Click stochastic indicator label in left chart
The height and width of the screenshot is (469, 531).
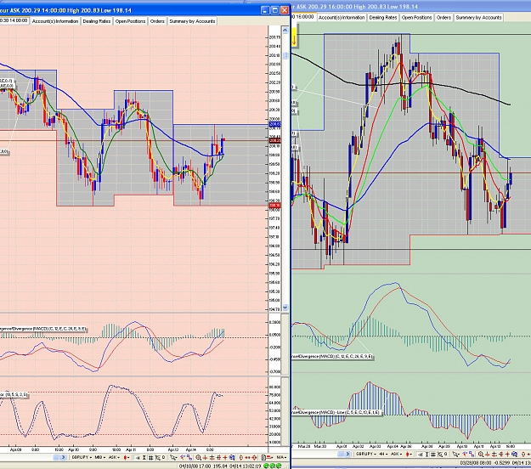(x=14, y=395)
